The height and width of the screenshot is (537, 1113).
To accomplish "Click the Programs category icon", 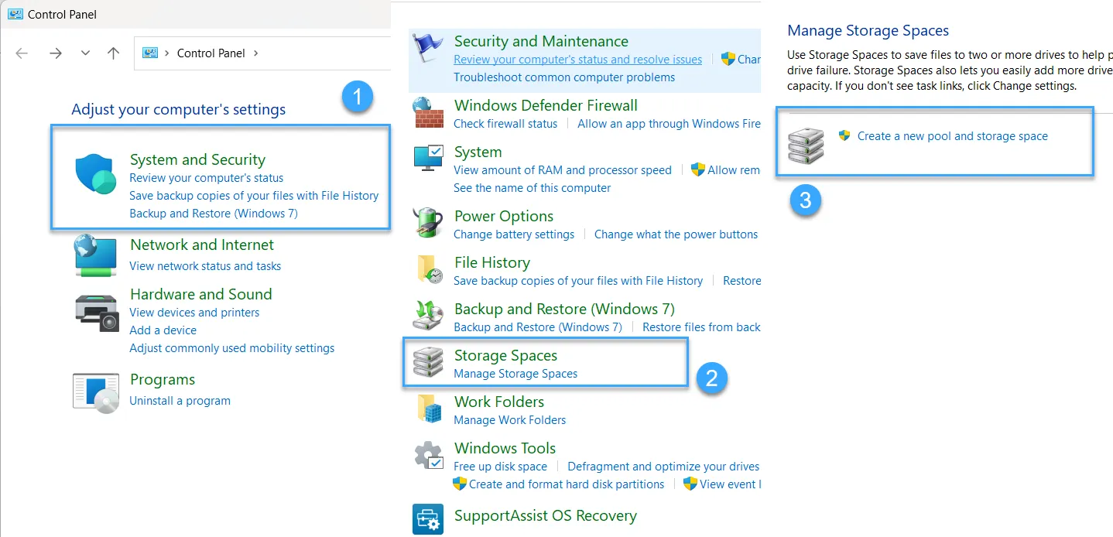I will [96, 392].
